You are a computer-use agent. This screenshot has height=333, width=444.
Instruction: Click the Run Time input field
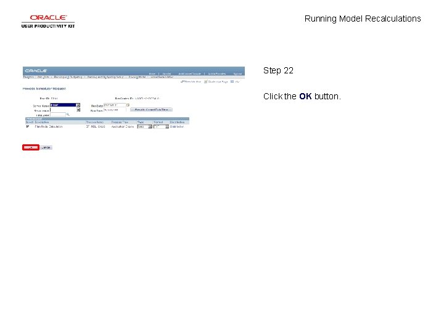115,110
